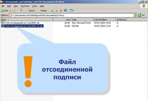The height and width of the screenshot is (101, 148).
Task: Click the Undo toolbar icon
Action: (x=65, y=11)
